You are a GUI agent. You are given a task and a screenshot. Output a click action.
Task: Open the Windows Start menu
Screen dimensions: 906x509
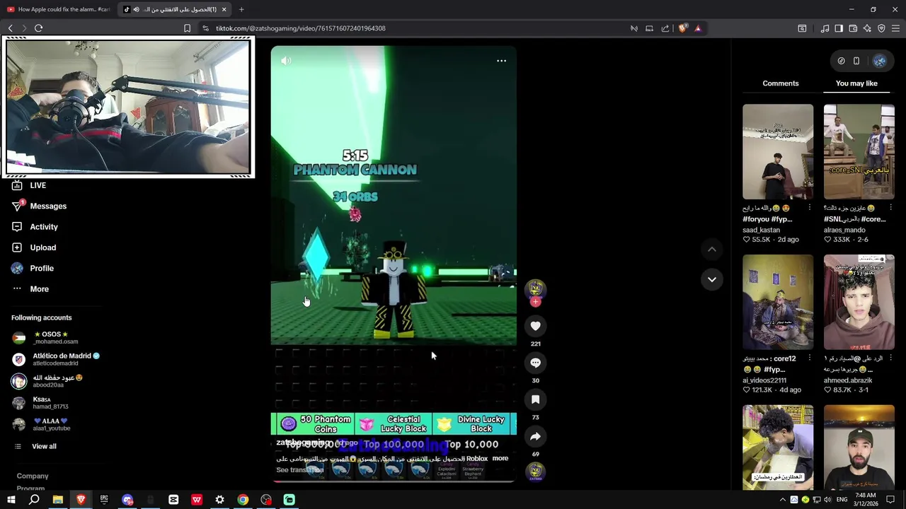click(11, 500)
